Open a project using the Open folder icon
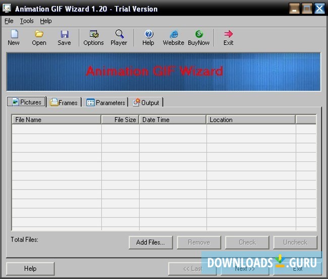Viewport: 328px width, 279px height. 39,38
